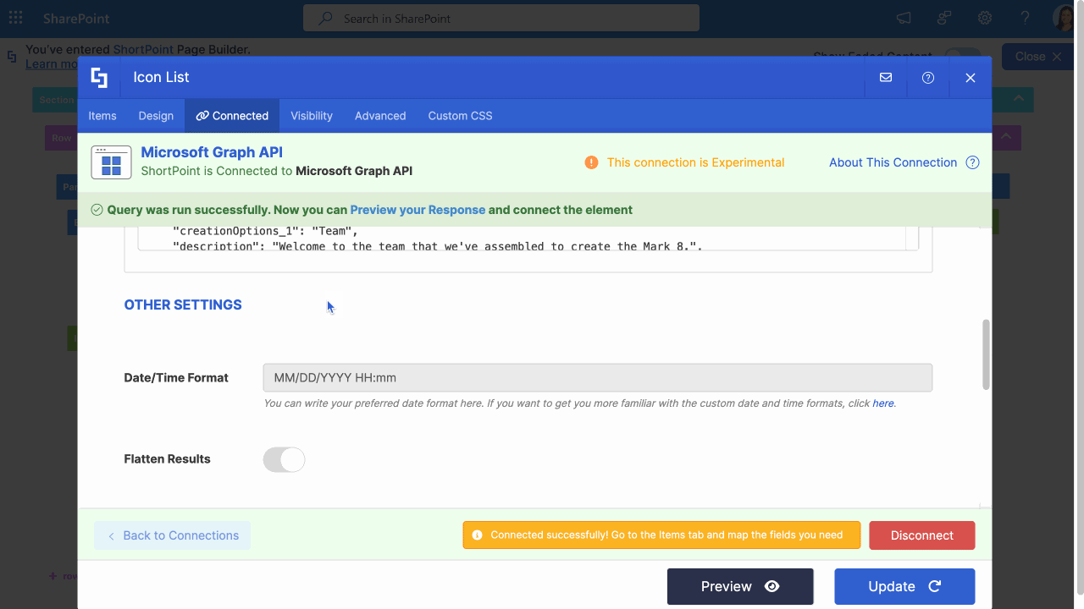1084x609 pixels.
Task: Click the orange experimental warning icon
Action: point(591,162)
